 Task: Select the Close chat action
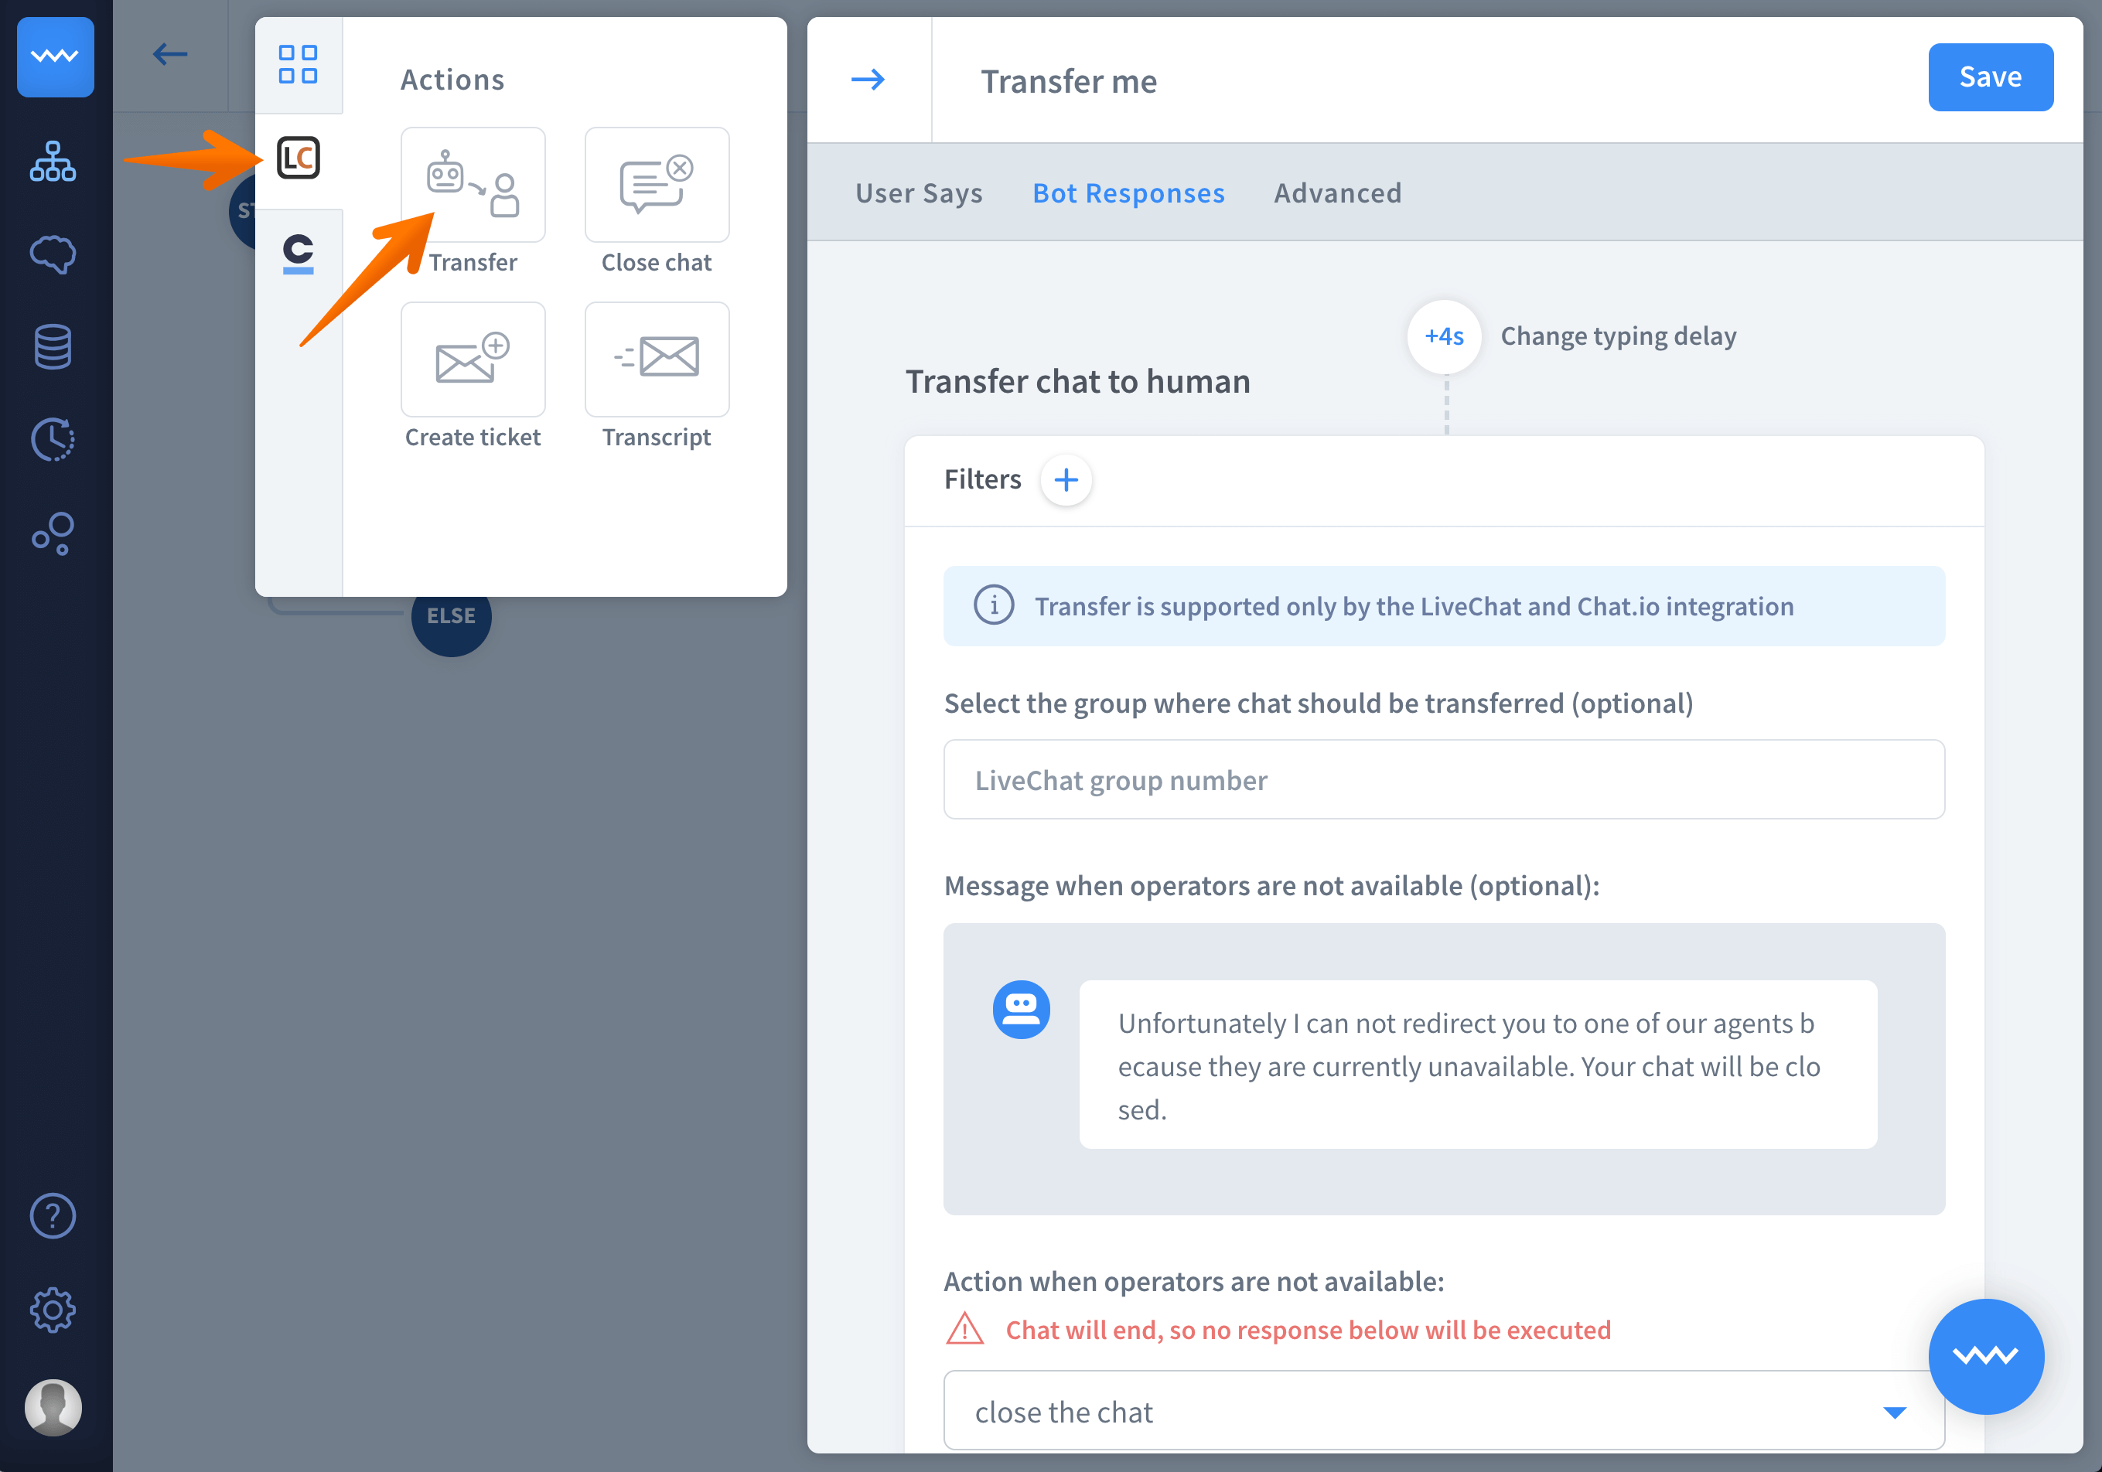click(657, 184)
